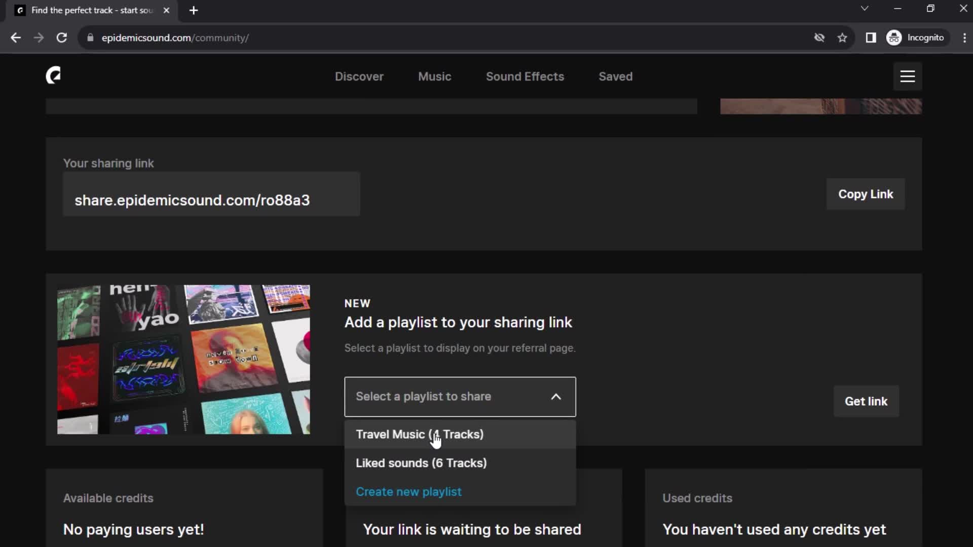Viewport: 973px width, 547px height.
Task: Click the Sound Effects menu item
Action: pyautogui.click(x=525, y=76)
